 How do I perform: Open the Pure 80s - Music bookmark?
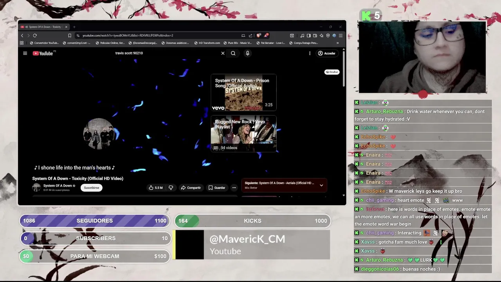(x=238, y=43)
